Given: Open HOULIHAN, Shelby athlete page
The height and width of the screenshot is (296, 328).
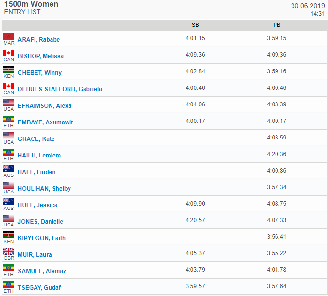Looking at the screenshot, I should click(44, 189).
